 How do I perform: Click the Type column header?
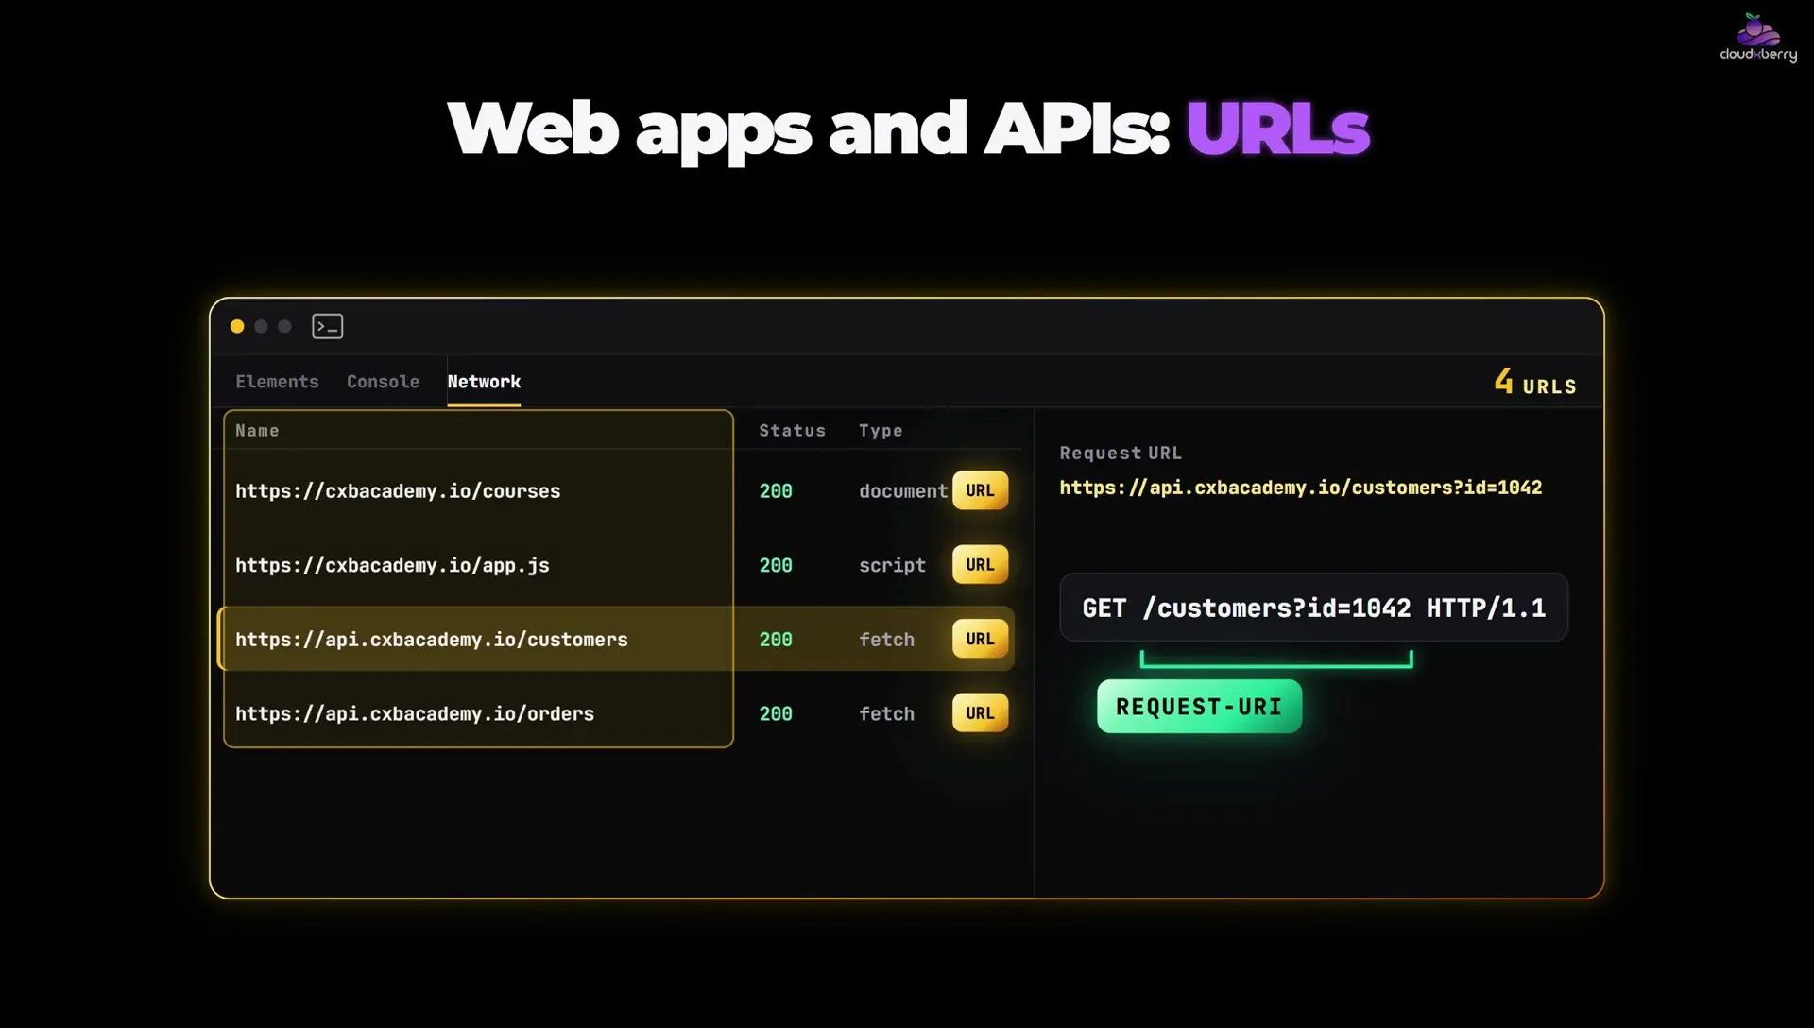point(881,431)
